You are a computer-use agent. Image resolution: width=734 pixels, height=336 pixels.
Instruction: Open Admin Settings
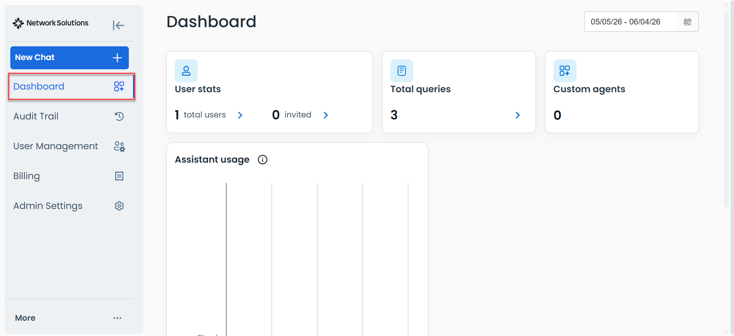pyautogui.click(x=70, y=206)
